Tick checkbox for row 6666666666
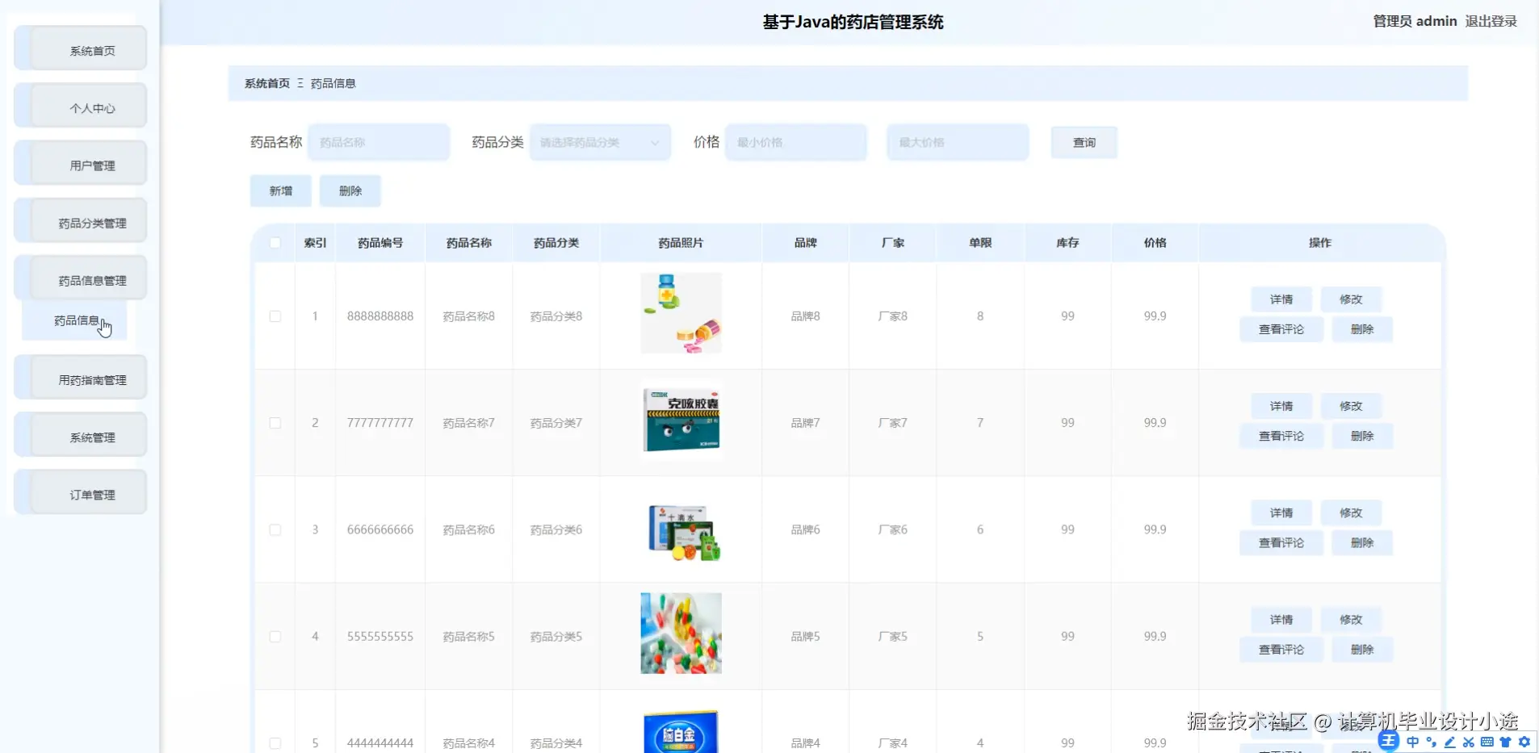Viewport: 1539px width, 753px height. (275, 529)
